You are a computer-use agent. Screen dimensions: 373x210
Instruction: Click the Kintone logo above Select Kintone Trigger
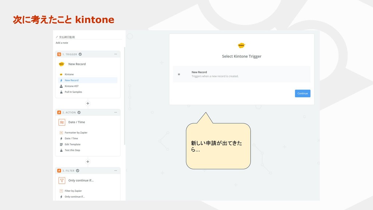(242, 45)
